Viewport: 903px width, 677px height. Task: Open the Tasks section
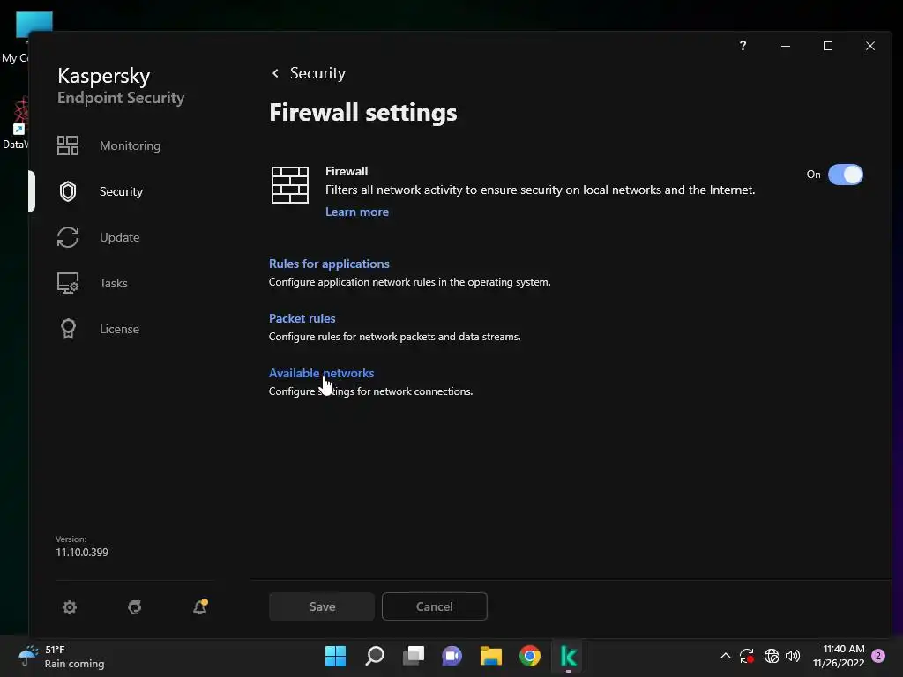pyautogui.click(x=114, y=283)
